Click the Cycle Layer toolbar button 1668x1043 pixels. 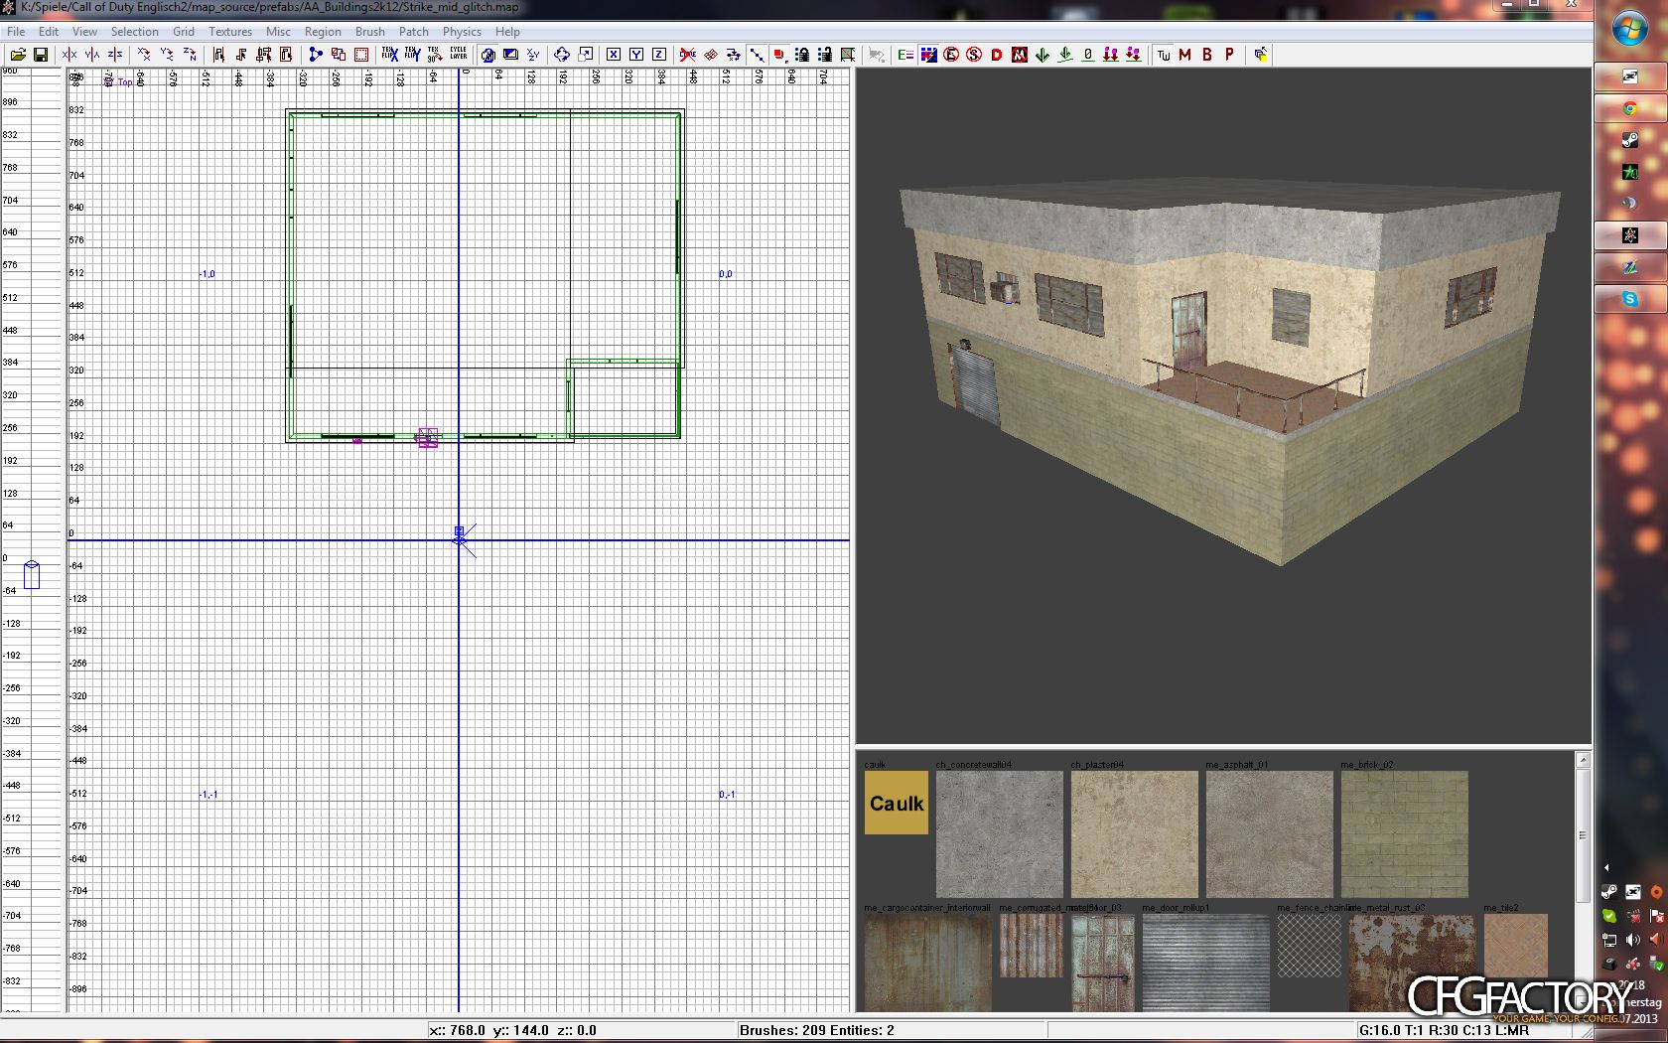458,55
